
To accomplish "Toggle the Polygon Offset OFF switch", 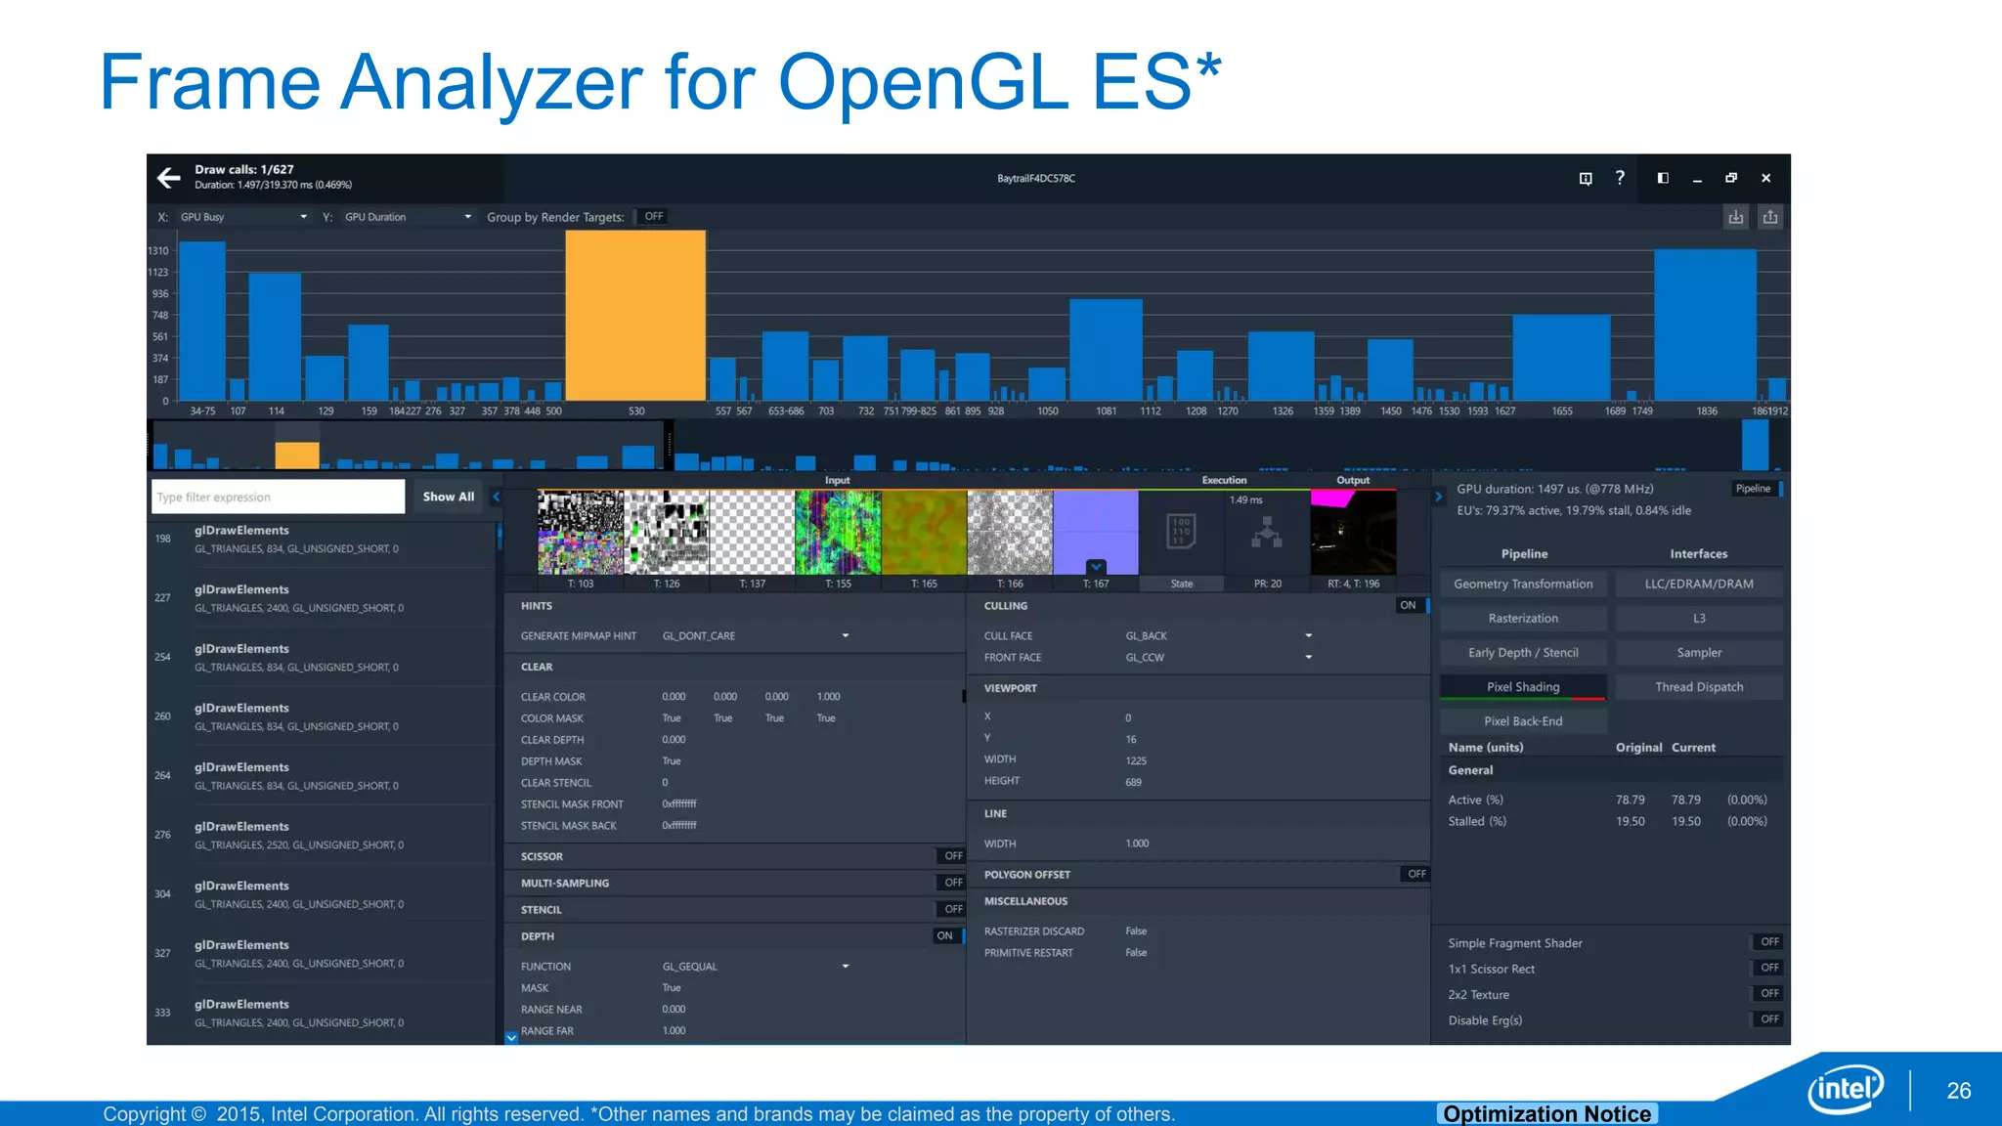I will pyautogui.click(x=1414, y=874).
